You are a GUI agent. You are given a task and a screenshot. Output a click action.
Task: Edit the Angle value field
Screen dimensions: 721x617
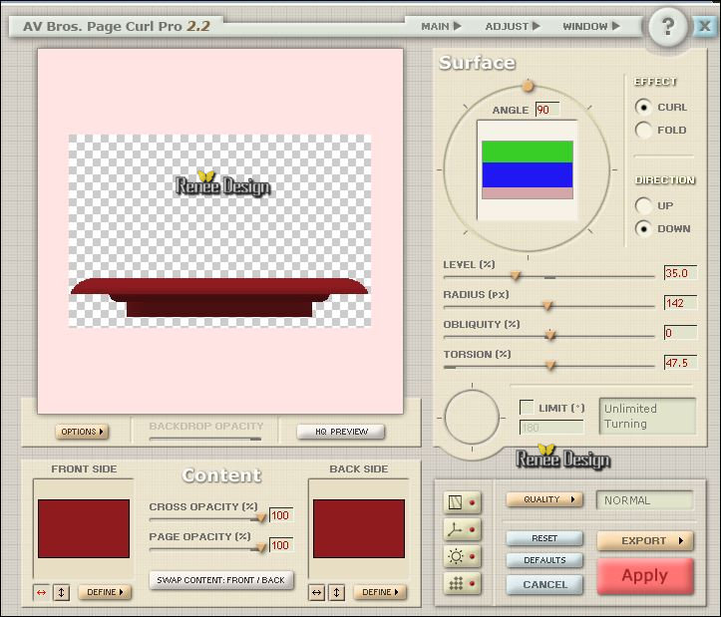point(547,110)
